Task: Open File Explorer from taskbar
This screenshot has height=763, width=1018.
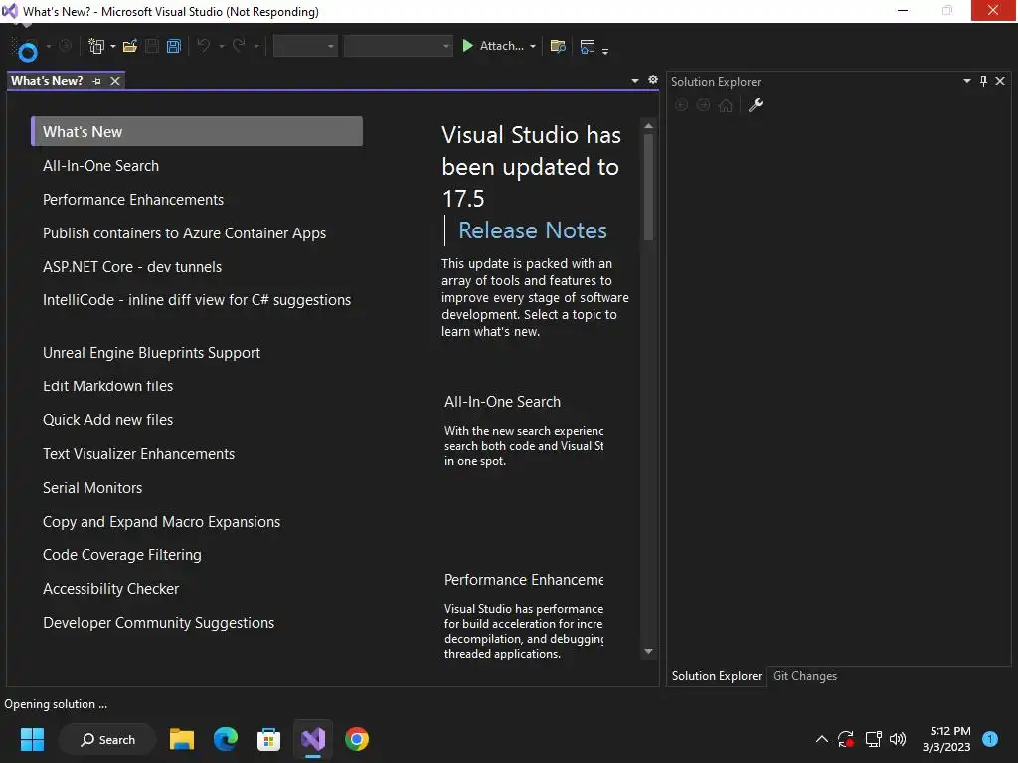Action: click(182, 739)
